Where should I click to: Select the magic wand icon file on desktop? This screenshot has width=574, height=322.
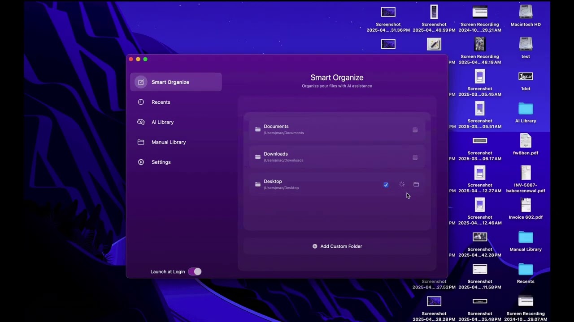point(434,44)
